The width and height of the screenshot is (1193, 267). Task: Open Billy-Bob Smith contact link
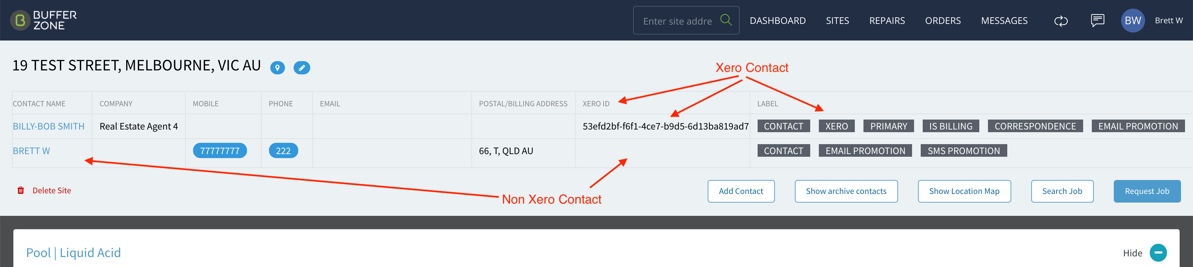(49, 126)
